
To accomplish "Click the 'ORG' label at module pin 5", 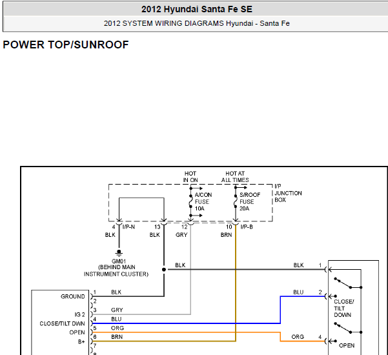I will (x=117, y=328).
